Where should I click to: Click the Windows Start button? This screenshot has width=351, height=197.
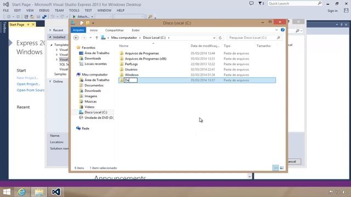[x=7, y=192]
